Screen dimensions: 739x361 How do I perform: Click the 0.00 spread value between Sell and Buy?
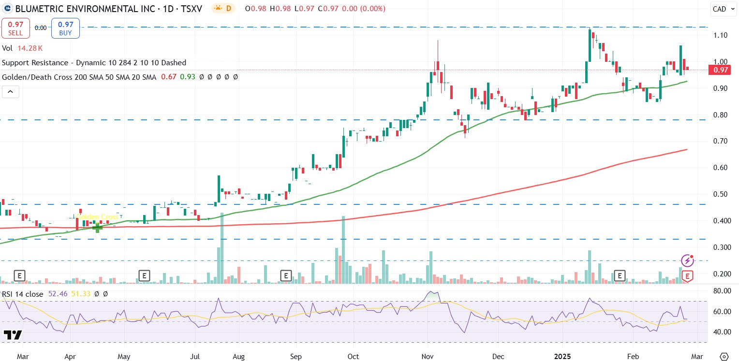[41, 28]
